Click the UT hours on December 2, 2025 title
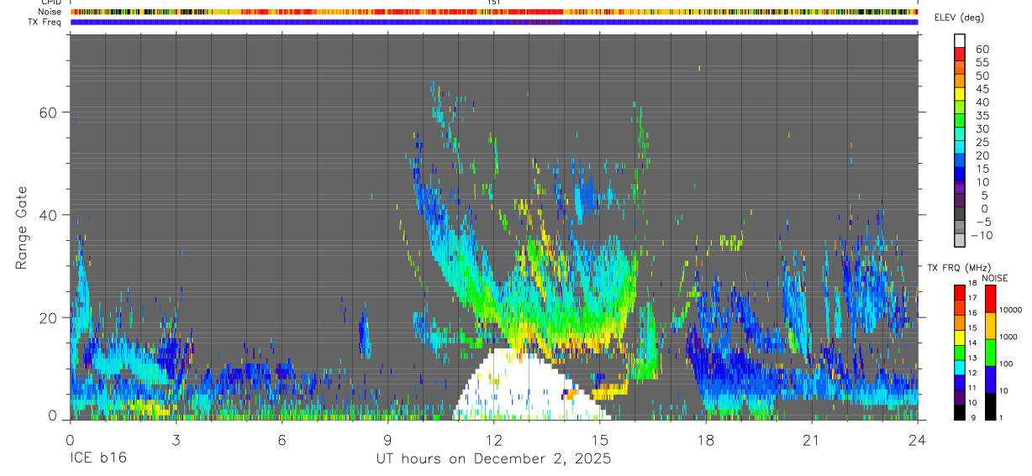The height and width of the screenshot is (476, 1032). click(493, 459)
